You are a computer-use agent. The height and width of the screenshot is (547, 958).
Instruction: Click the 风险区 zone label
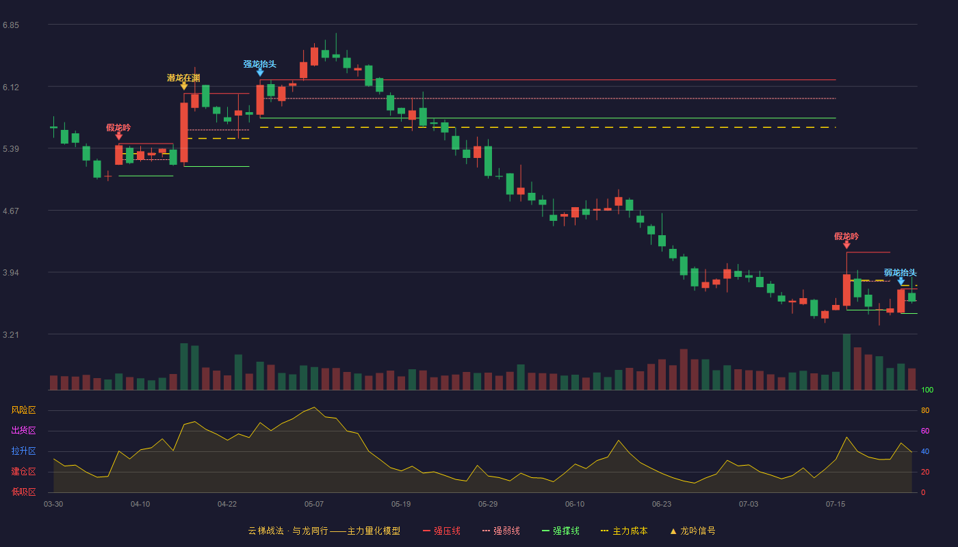click(23, 410)
